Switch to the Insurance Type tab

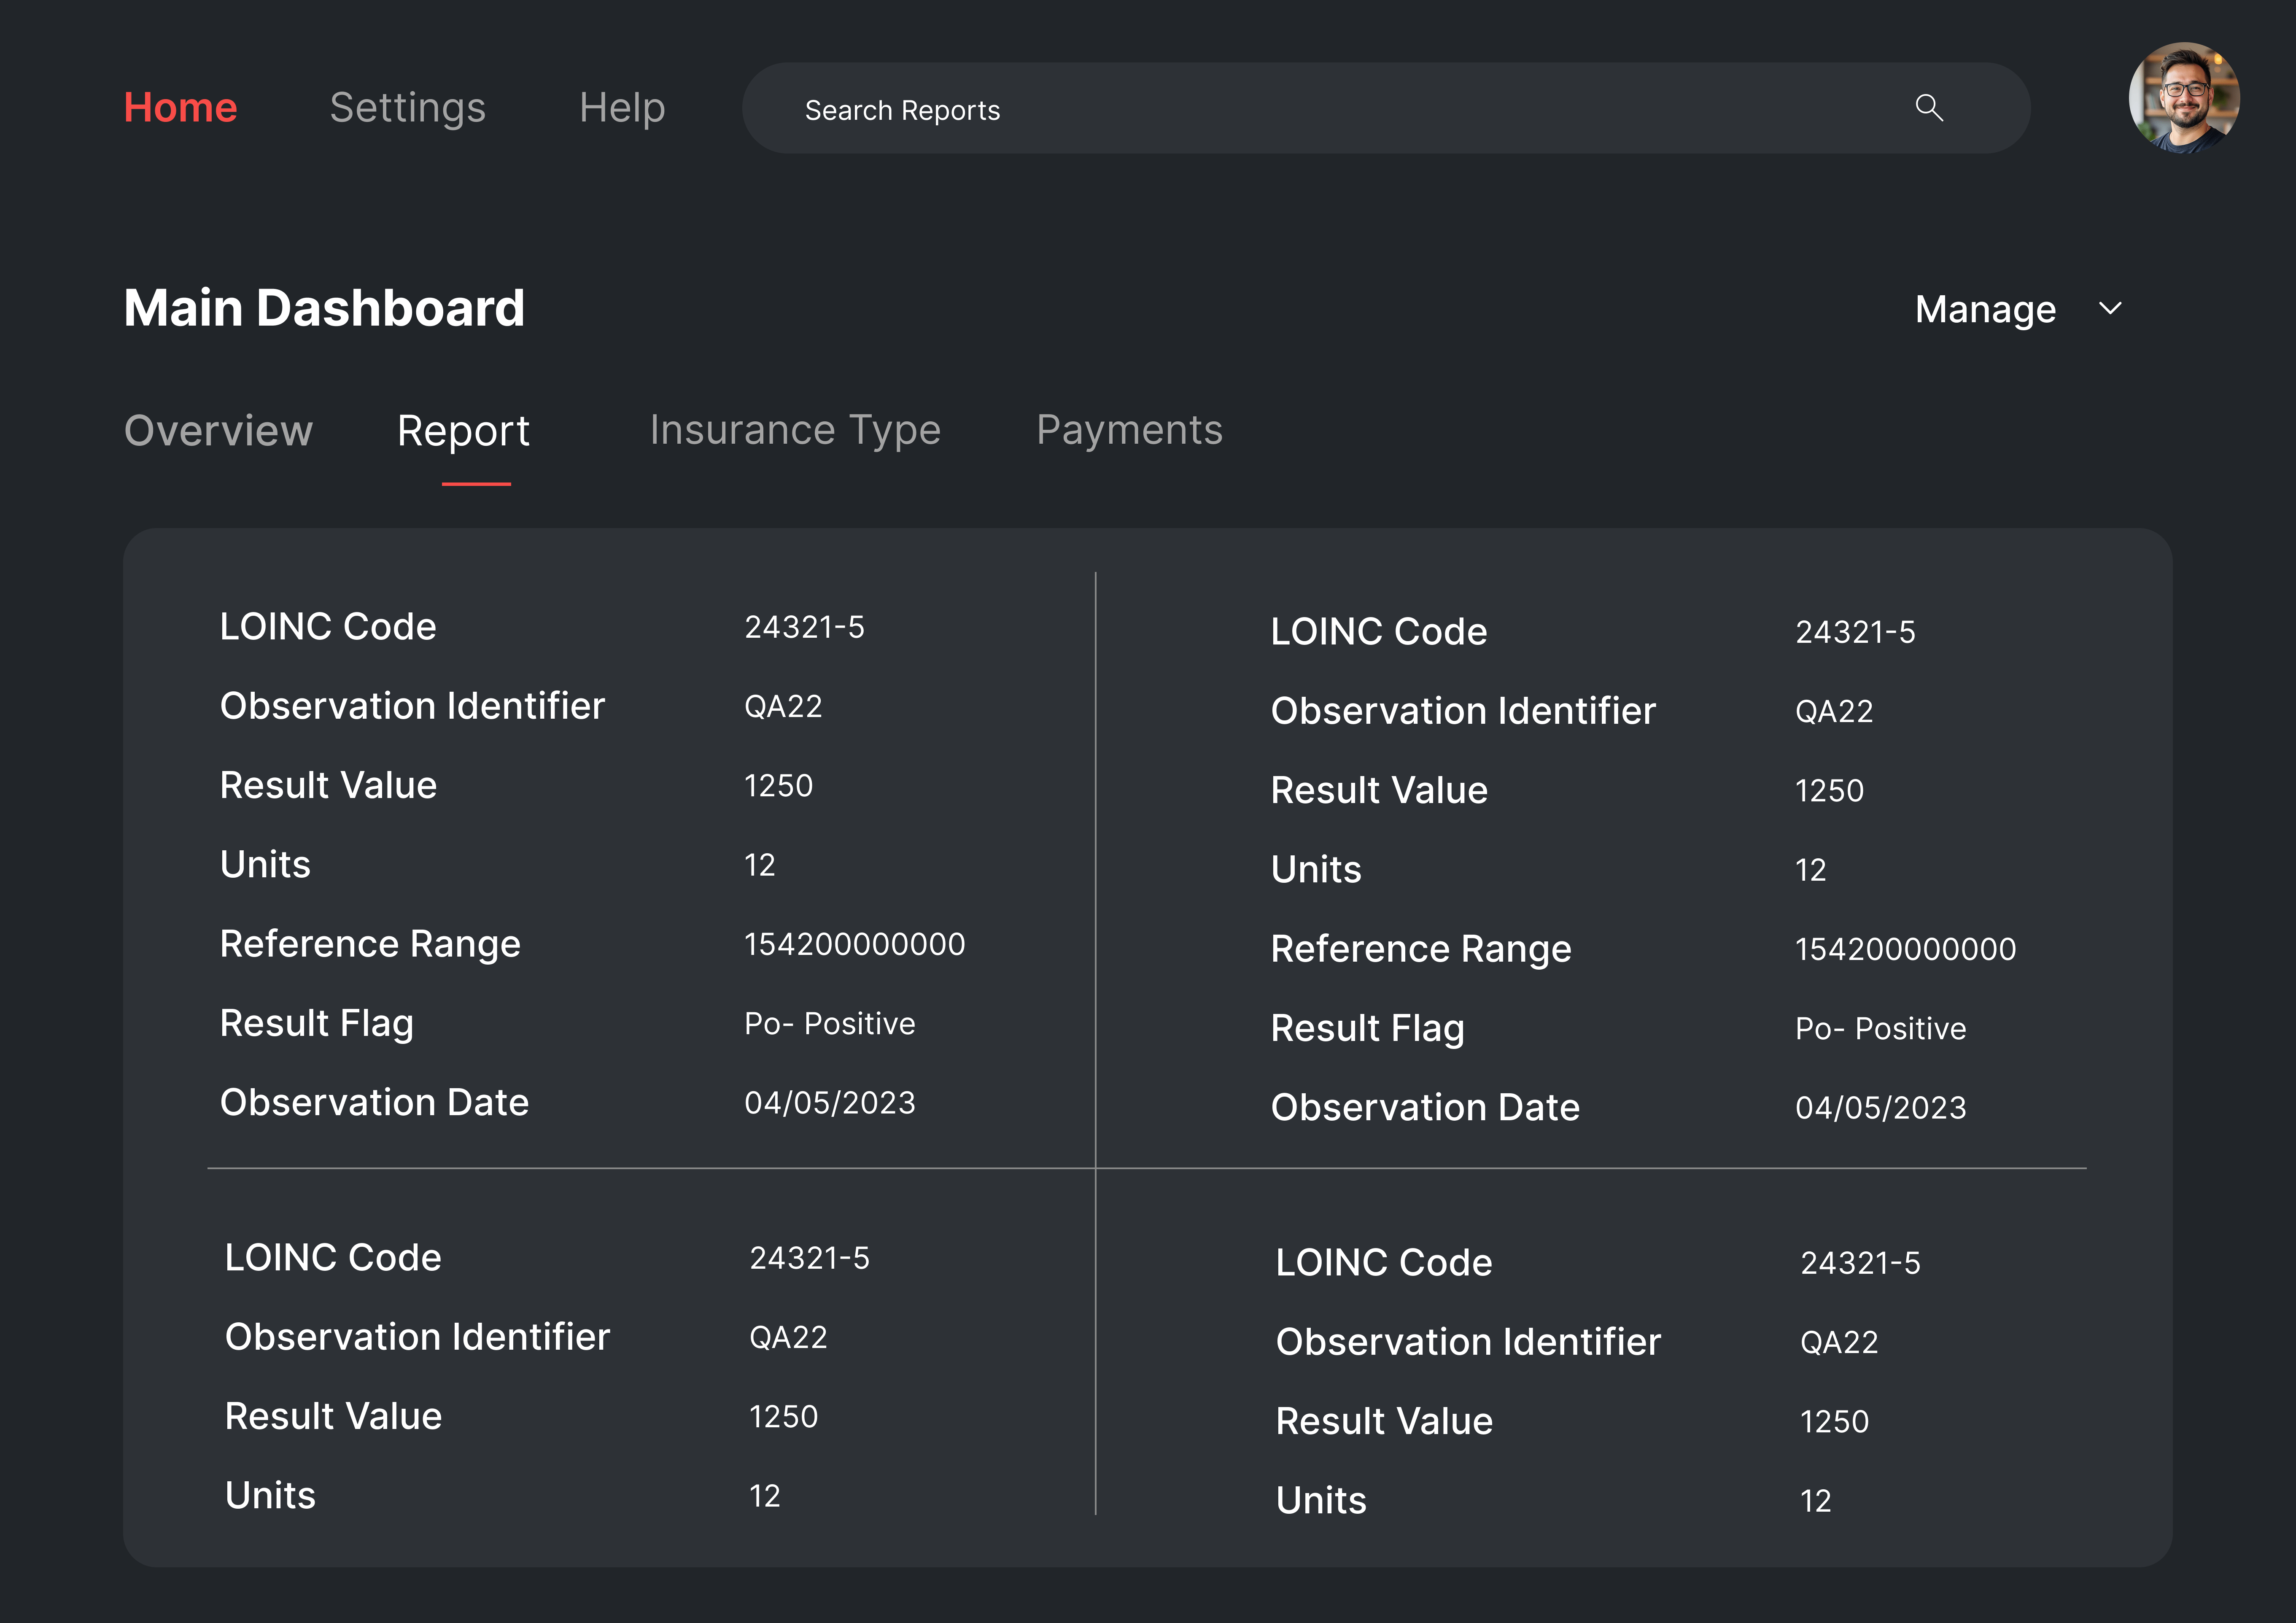pyautogui.click(x=795, y=431)
